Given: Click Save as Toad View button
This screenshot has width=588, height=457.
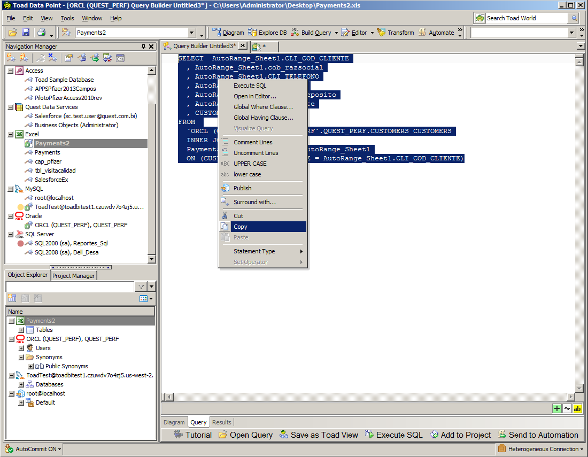Looking at the screenshot, I should pos(319,435).
